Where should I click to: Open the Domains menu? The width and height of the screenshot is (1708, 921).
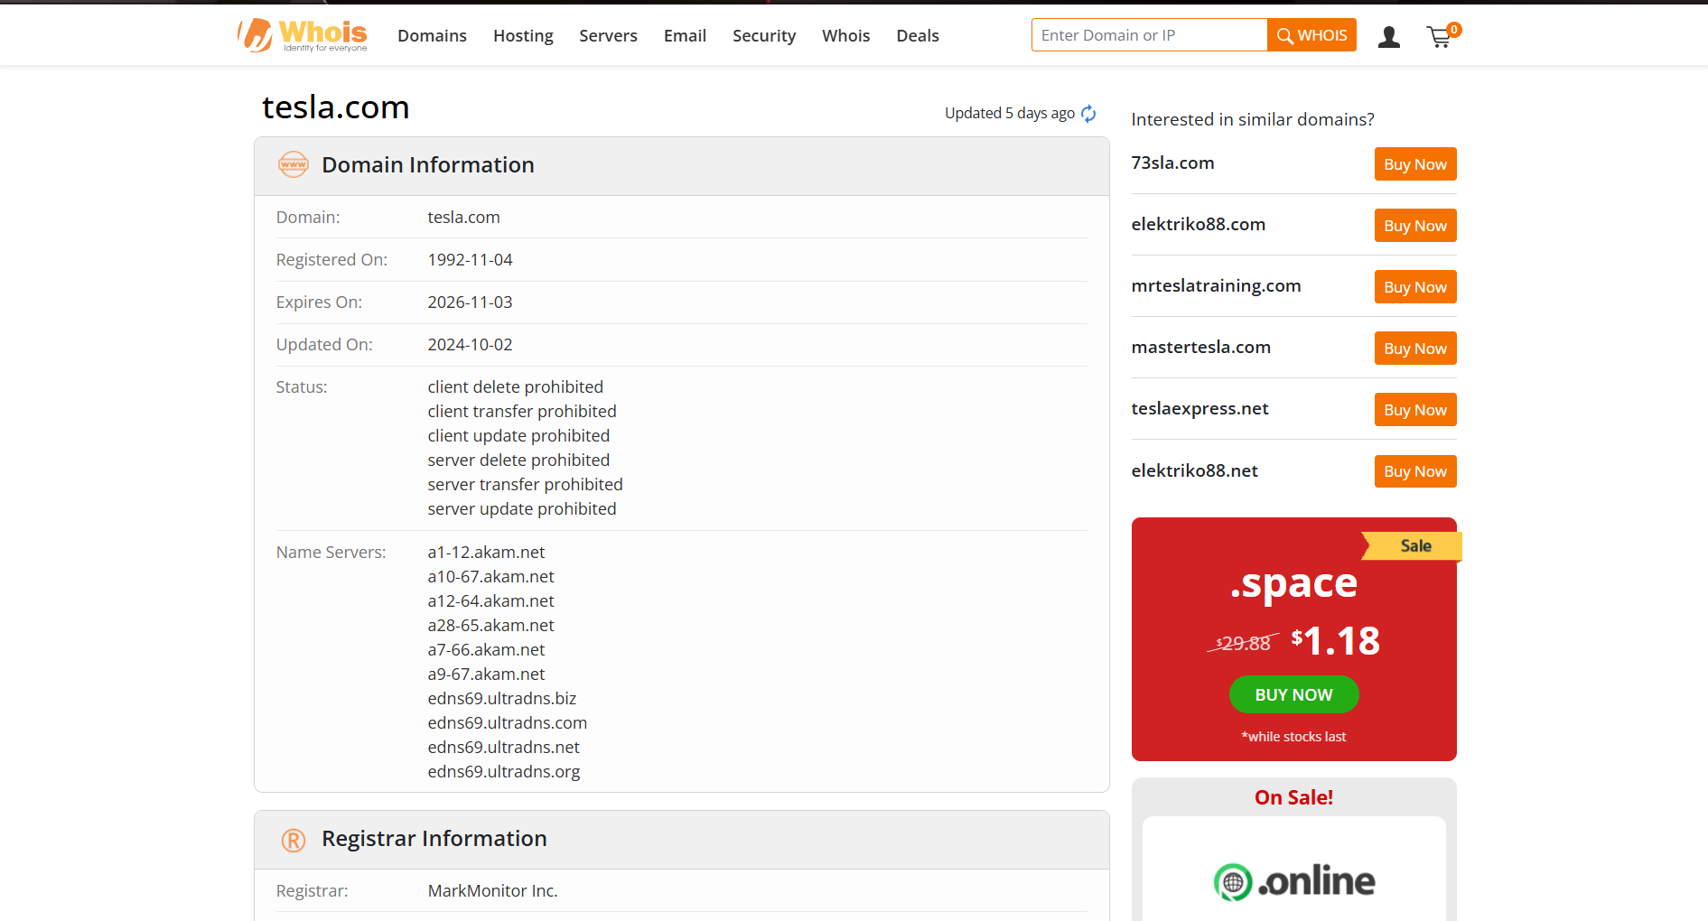click(x=432, y=36)
